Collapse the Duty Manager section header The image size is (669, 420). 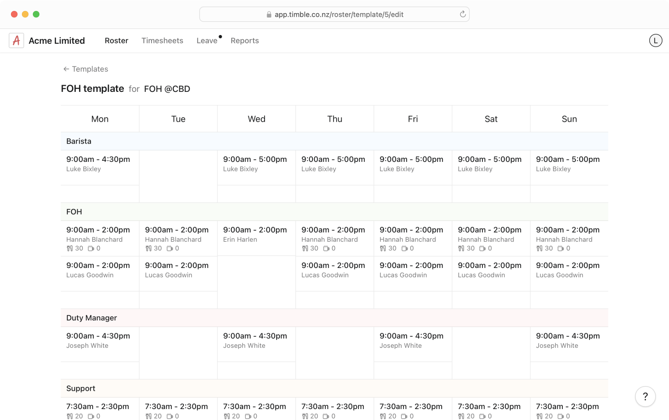click(91, 318)
